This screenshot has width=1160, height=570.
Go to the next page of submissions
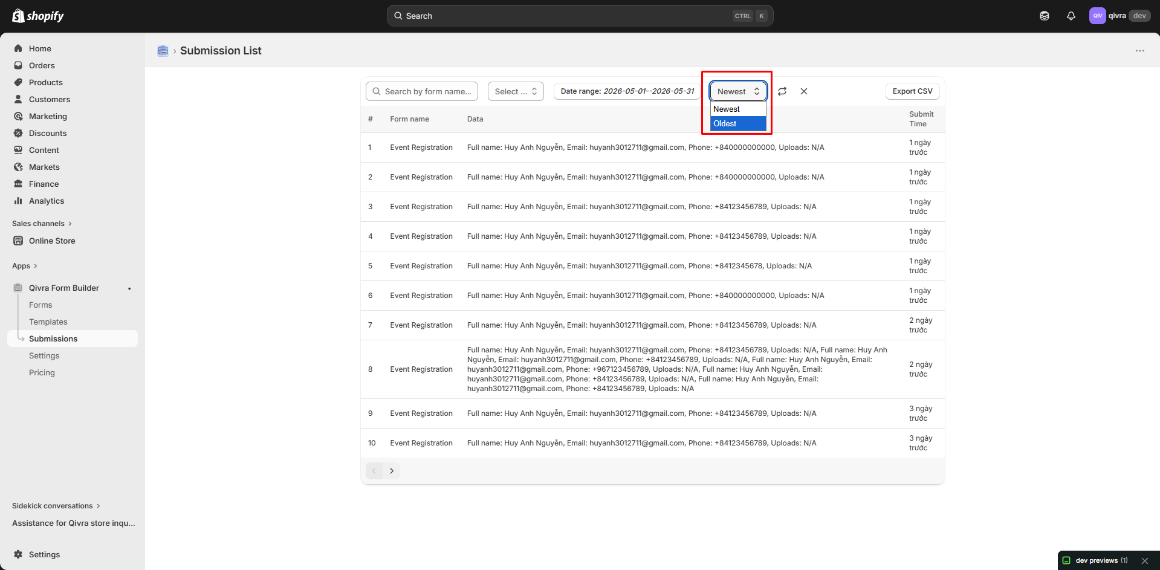pos(392,471)
